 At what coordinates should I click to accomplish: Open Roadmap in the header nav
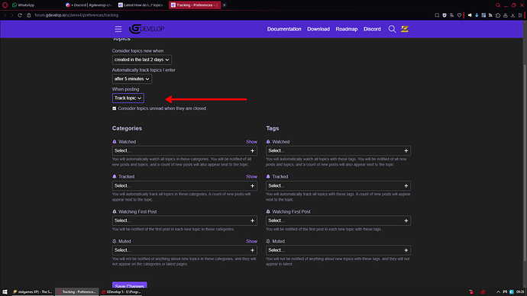coord(347,29)
